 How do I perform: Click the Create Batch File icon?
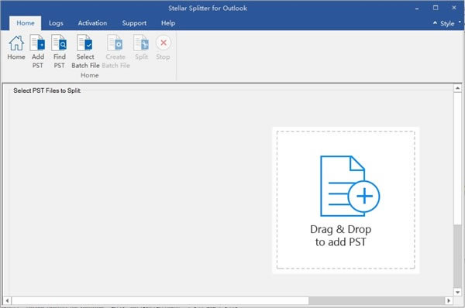pyautogui.click(x=115, y=43)
